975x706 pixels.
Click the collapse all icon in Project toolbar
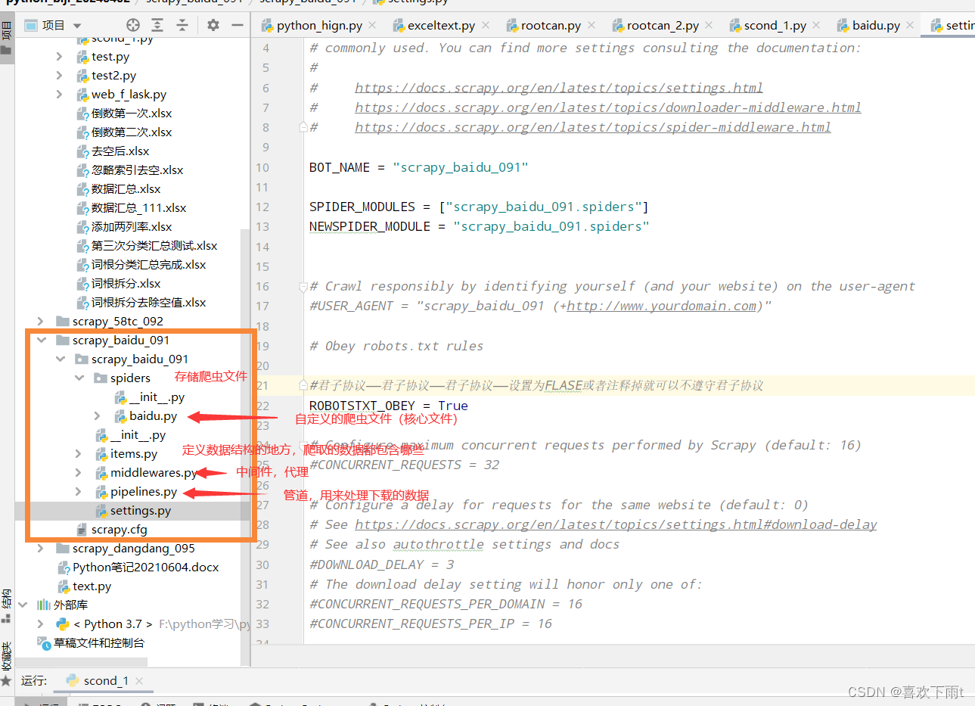point(182,25)
